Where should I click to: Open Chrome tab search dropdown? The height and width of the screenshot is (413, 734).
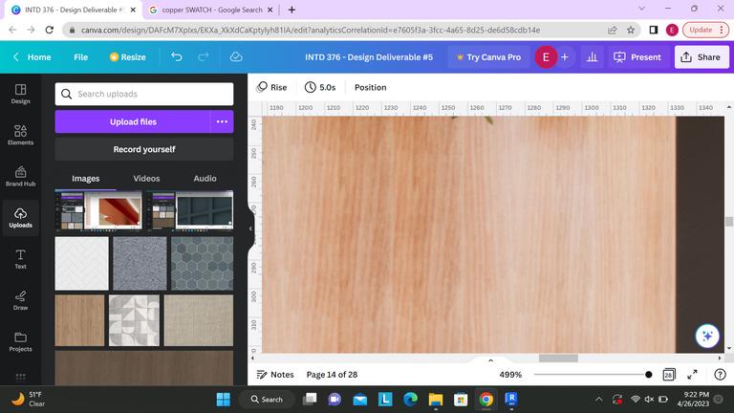642,9
